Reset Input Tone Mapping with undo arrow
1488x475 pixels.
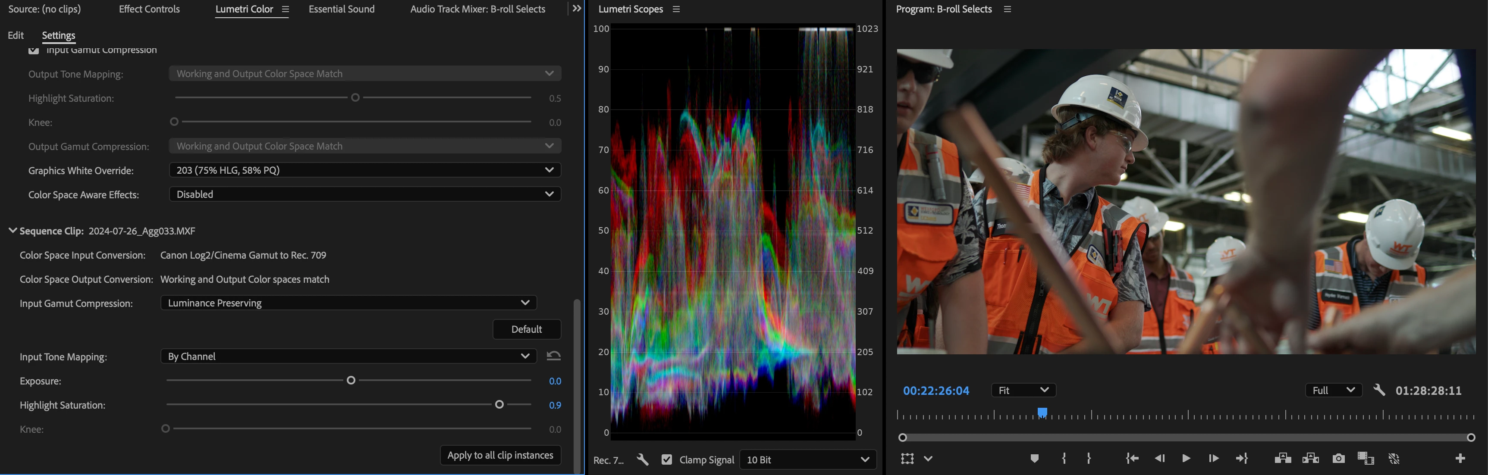pos(553,356)
